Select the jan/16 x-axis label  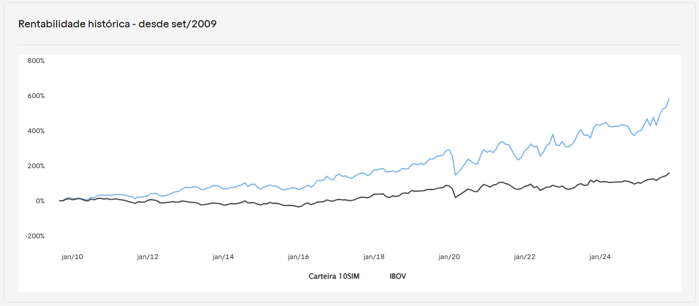click(299, 257)
